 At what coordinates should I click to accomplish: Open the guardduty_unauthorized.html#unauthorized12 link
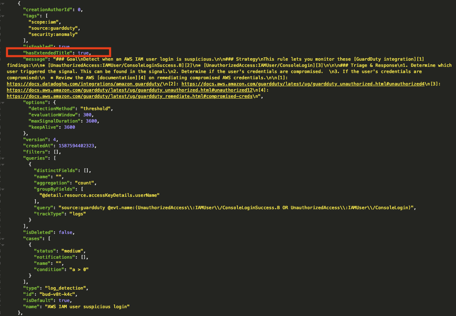coord(130,90)
